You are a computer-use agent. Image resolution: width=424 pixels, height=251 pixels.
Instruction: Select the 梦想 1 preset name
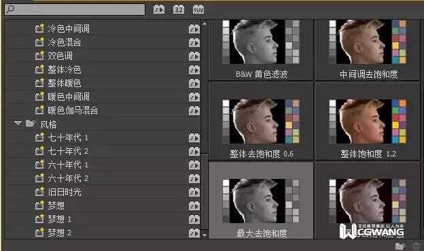point(60,219)
